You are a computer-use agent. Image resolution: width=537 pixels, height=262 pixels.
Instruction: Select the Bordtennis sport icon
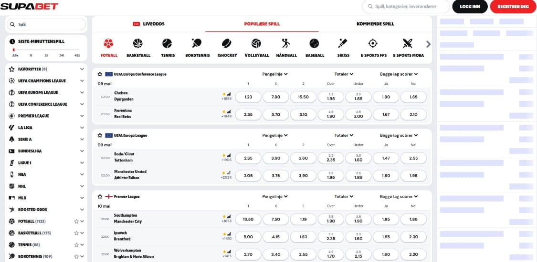(197, 43)
